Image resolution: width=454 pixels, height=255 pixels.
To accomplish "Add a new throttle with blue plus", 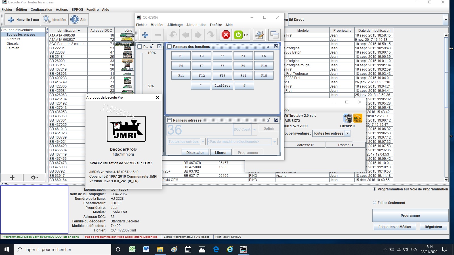I will coord(145,35).
